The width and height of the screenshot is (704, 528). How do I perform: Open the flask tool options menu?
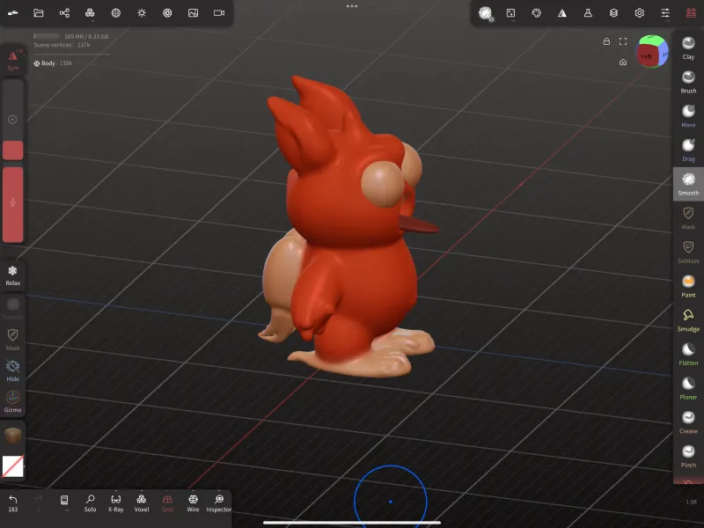(588, 13)
